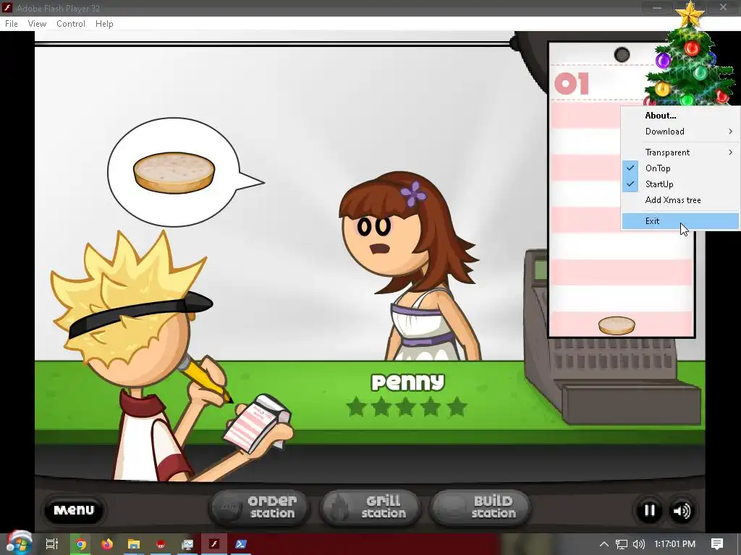Viewport: 741px width, 555px height.
Task: Click the order ticket number 01
Action: pyautogui.click(x=572, y=84)
